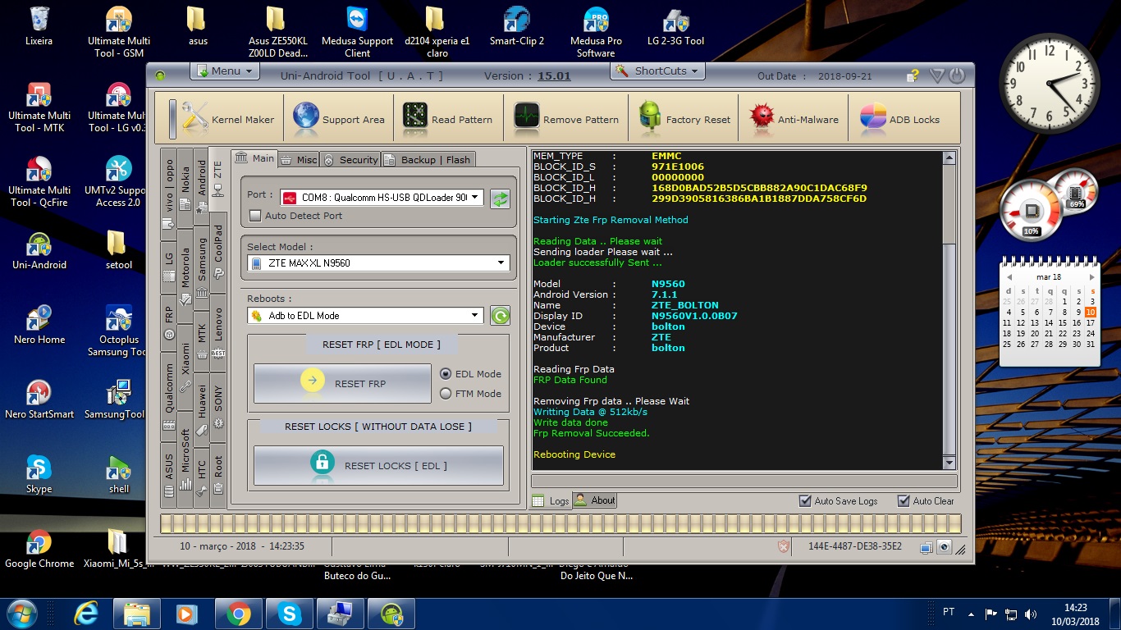Screen dimensions: 1121x630
Task: Select the ASUS brand tab
Action: point(168,473)
